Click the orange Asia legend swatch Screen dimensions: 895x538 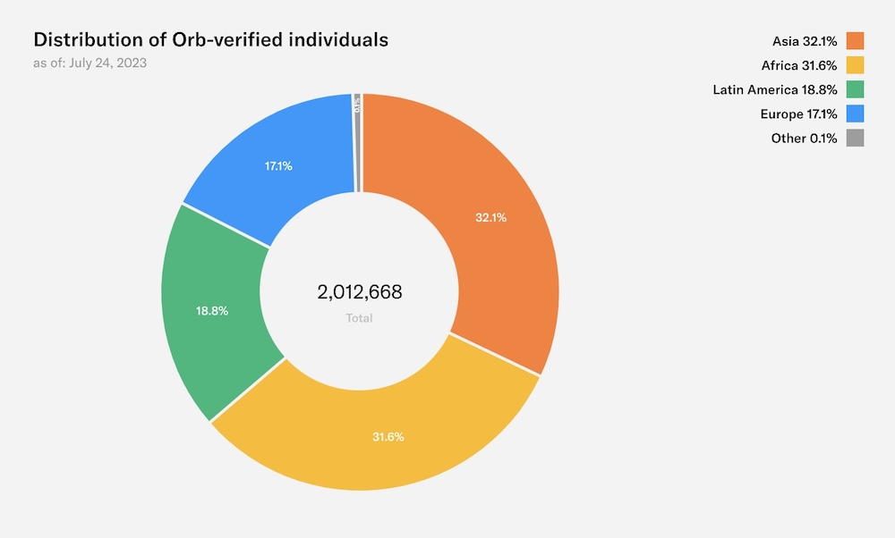point(855,40)
